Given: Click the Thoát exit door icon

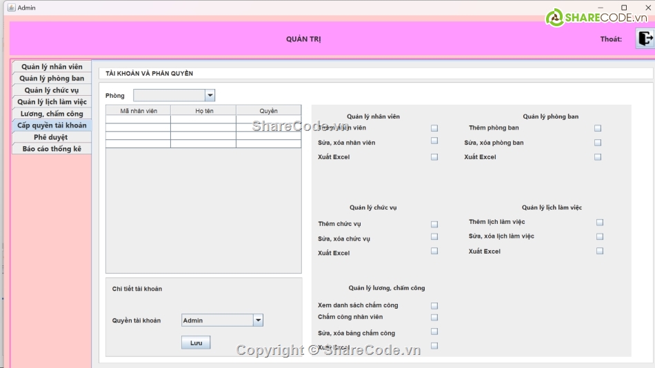Looking at the screenshot, I should click(645, 39).
